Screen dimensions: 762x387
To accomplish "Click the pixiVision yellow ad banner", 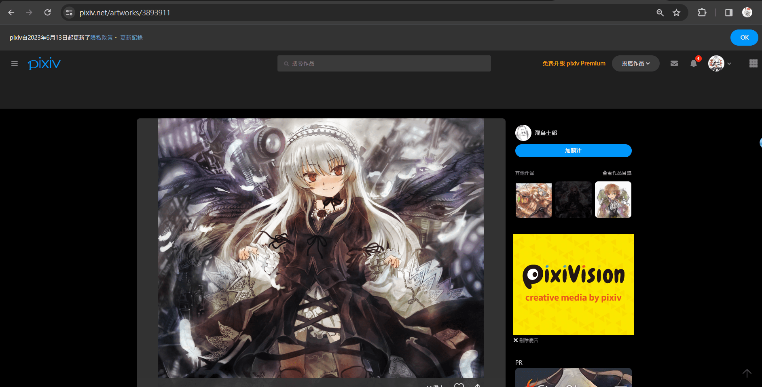I will tap(574, 284).
